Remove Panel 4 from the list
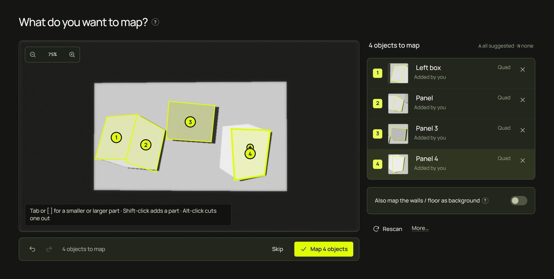 click(x=522, y=161)
